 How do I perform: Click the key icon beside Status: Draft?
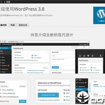[1, 90]
